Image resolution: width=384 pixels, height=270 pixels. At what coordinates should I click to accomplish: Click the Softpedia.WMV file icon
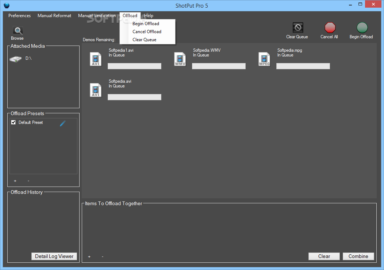point(180,59)
